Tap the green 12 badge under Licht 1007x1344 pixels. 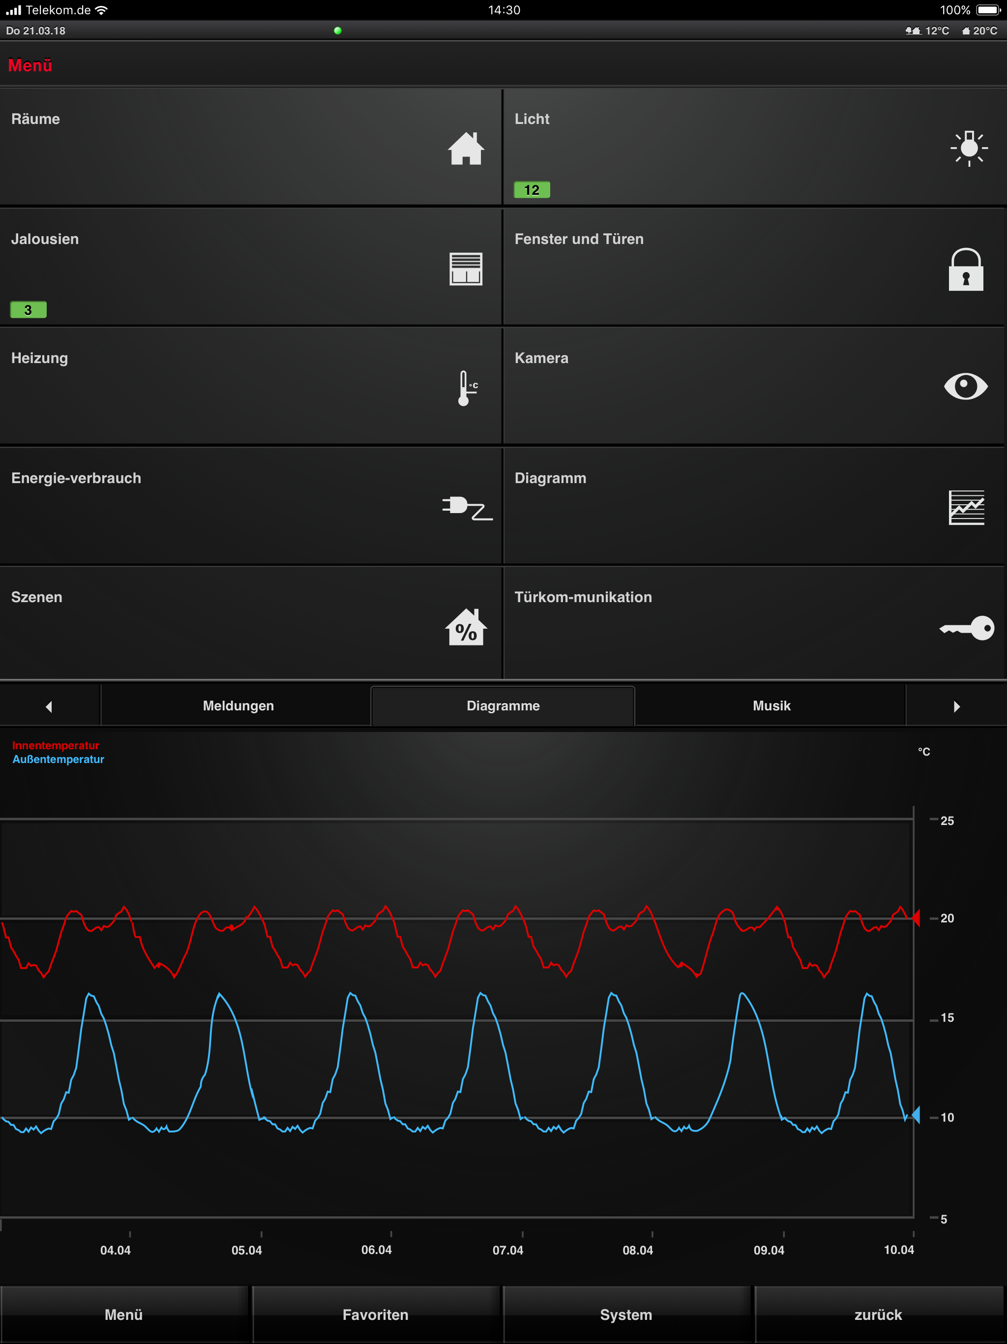point(532,190)
